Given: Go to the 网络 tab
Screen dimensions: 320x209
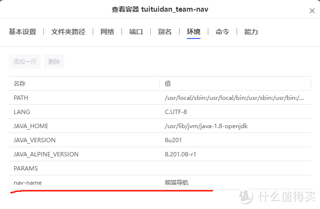Looking at the screenshot, I should [x=107, y=32].
